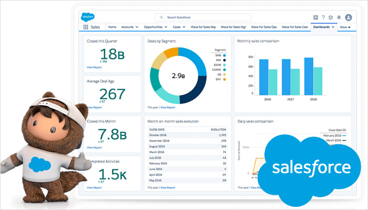Click the 18B Closed this Quarter value
The image size is (368, 210).
(x=112, y=54)
